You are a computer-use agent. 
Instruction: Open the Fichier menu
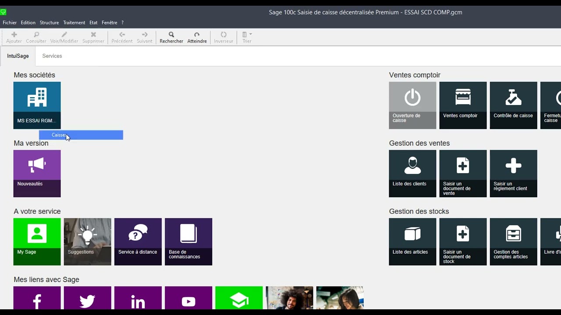coord(10,23)
